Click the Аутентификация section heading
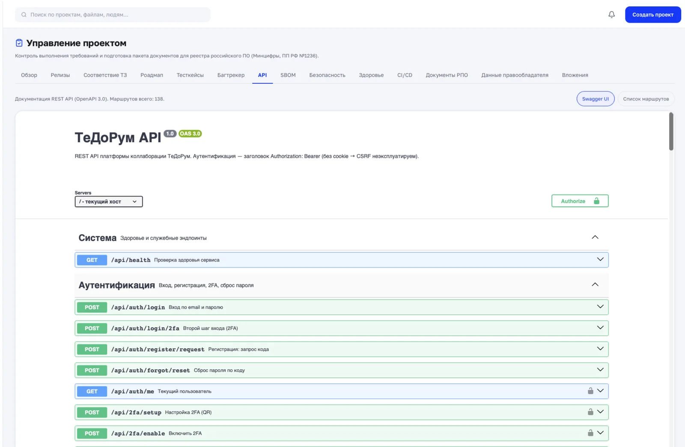The width and height of the screenshot is (685, 447). pyautogui.click(x=116, y=285)
